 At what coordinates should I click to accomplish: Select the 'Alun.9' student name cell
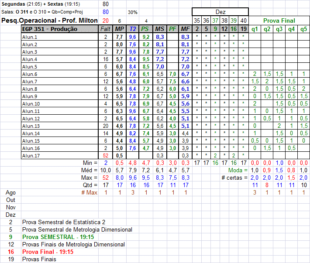(x=30, y=96)
